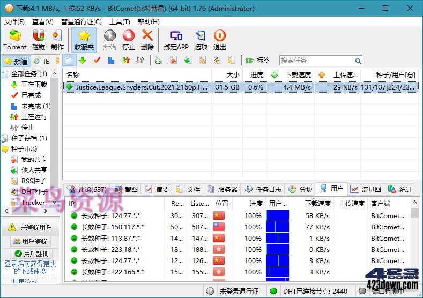Click the 用户註冊 register button

pos(32,254)
